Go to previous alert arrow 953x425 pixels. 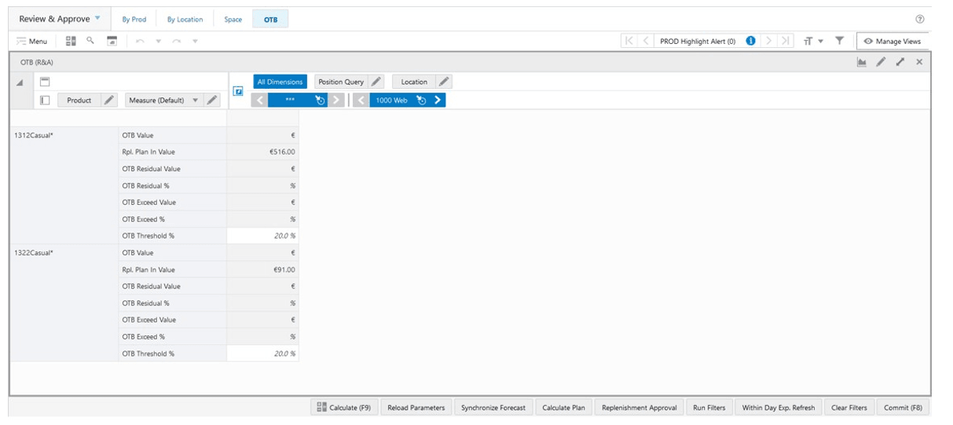tap(645, 41)
